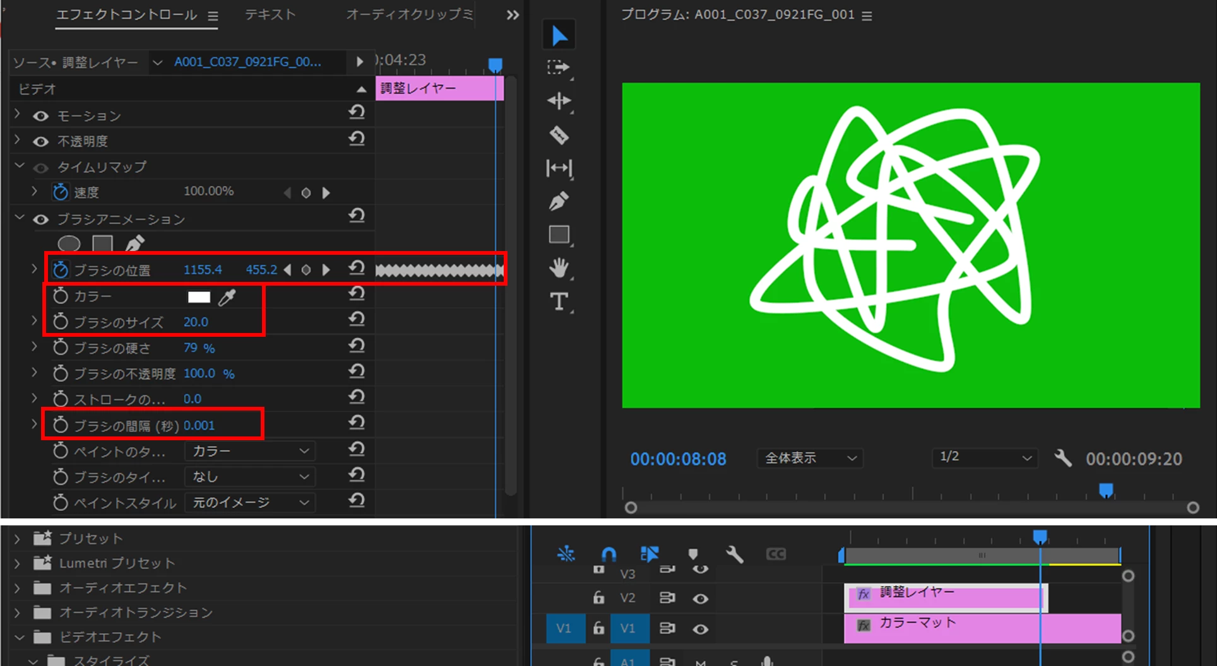This screenshot has width=1217, height=666.
Task: Toggle nest sequence insert icon in timeline
Action: [566, 554]
